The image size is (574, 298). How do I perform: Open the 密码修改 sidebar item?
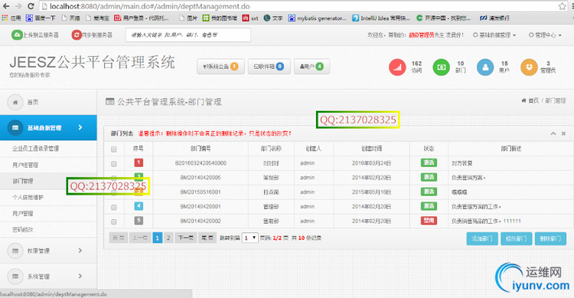[x=23, y=230]
